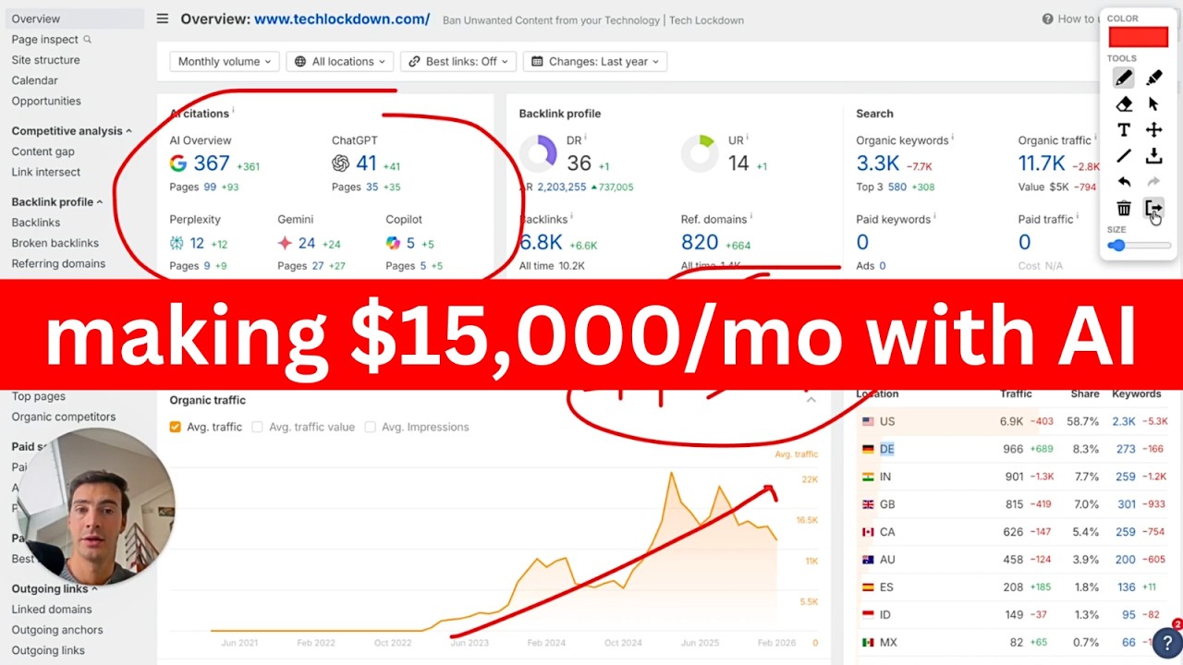The image size is (1183, 665).
Task: Collapse the Organic traffic chart panel
Action: 811,400
